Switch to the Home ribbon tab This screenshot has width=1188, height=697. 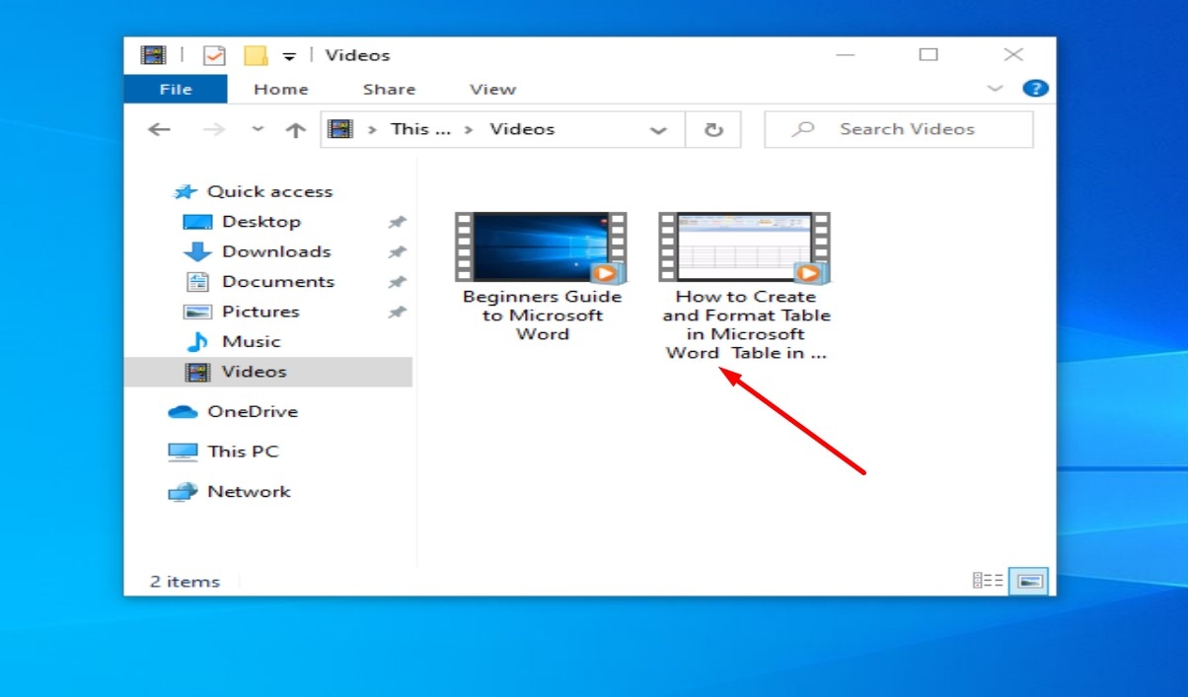pos(280,89)
